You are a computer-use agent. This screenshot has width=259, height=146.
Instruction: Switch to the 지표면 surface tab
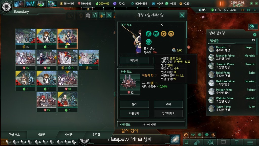41,134
